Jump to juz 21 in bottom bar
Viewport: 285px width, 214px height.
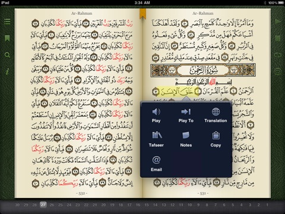click(x=95, y=205)
